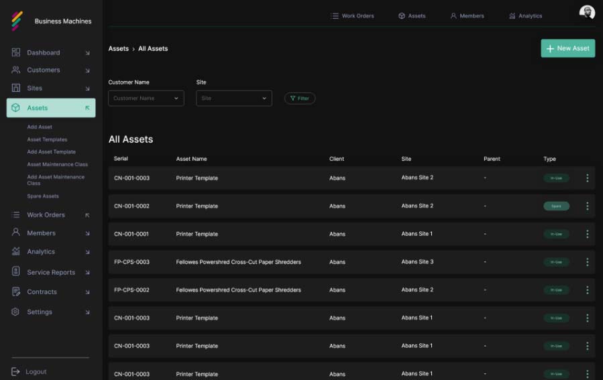
Task: Expand the Service Reports arrow
Action: point(87,272)
